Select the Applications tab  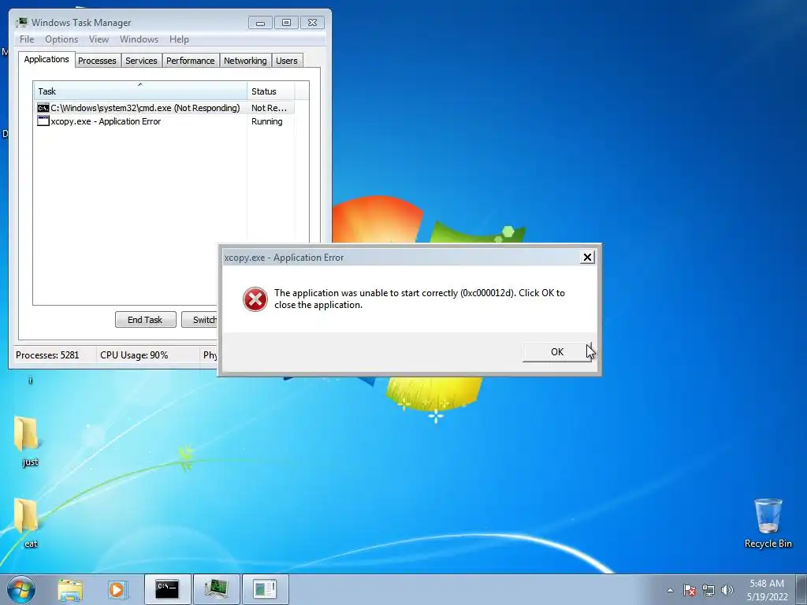[46, 59]
